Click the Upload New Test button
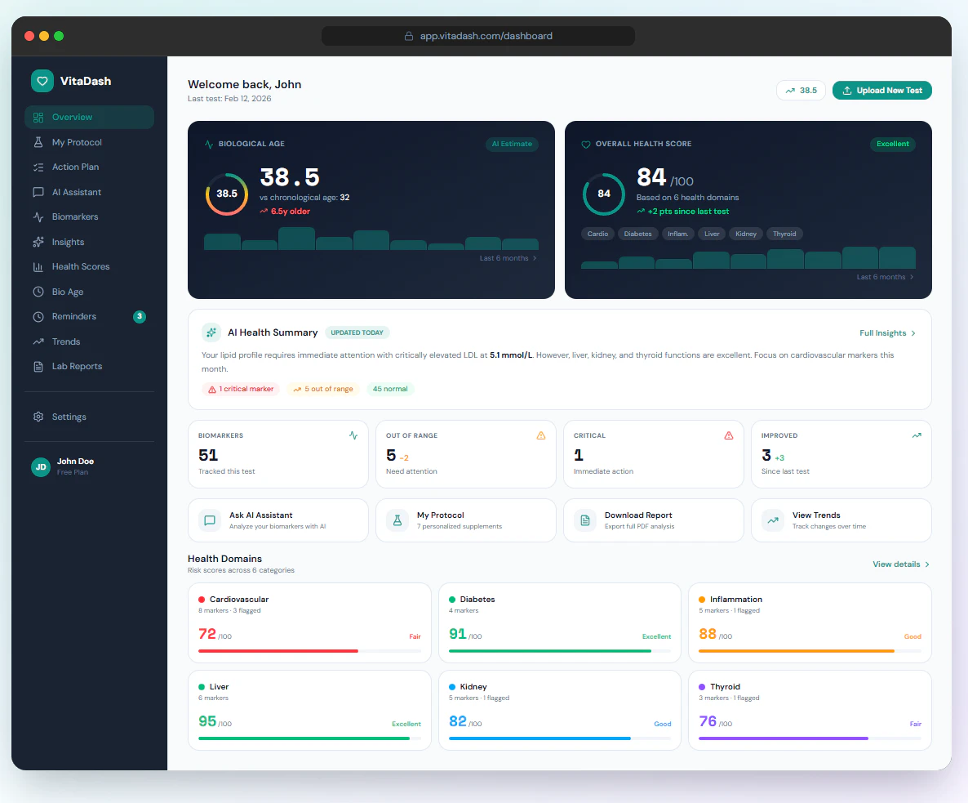968x803 pixels. click(x=881, y=90)
